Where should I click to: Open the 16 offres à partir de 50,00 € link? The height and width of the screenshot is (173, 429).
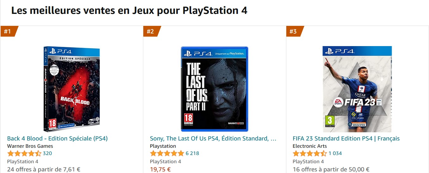pos(331,170)
